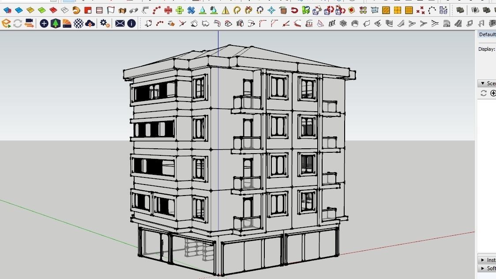Click the red X marks icon
The image size is (496, 279).
(x=421, y=11)
